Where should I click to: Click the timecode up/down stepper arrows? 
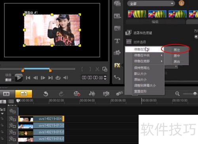(x=105, y=78)
